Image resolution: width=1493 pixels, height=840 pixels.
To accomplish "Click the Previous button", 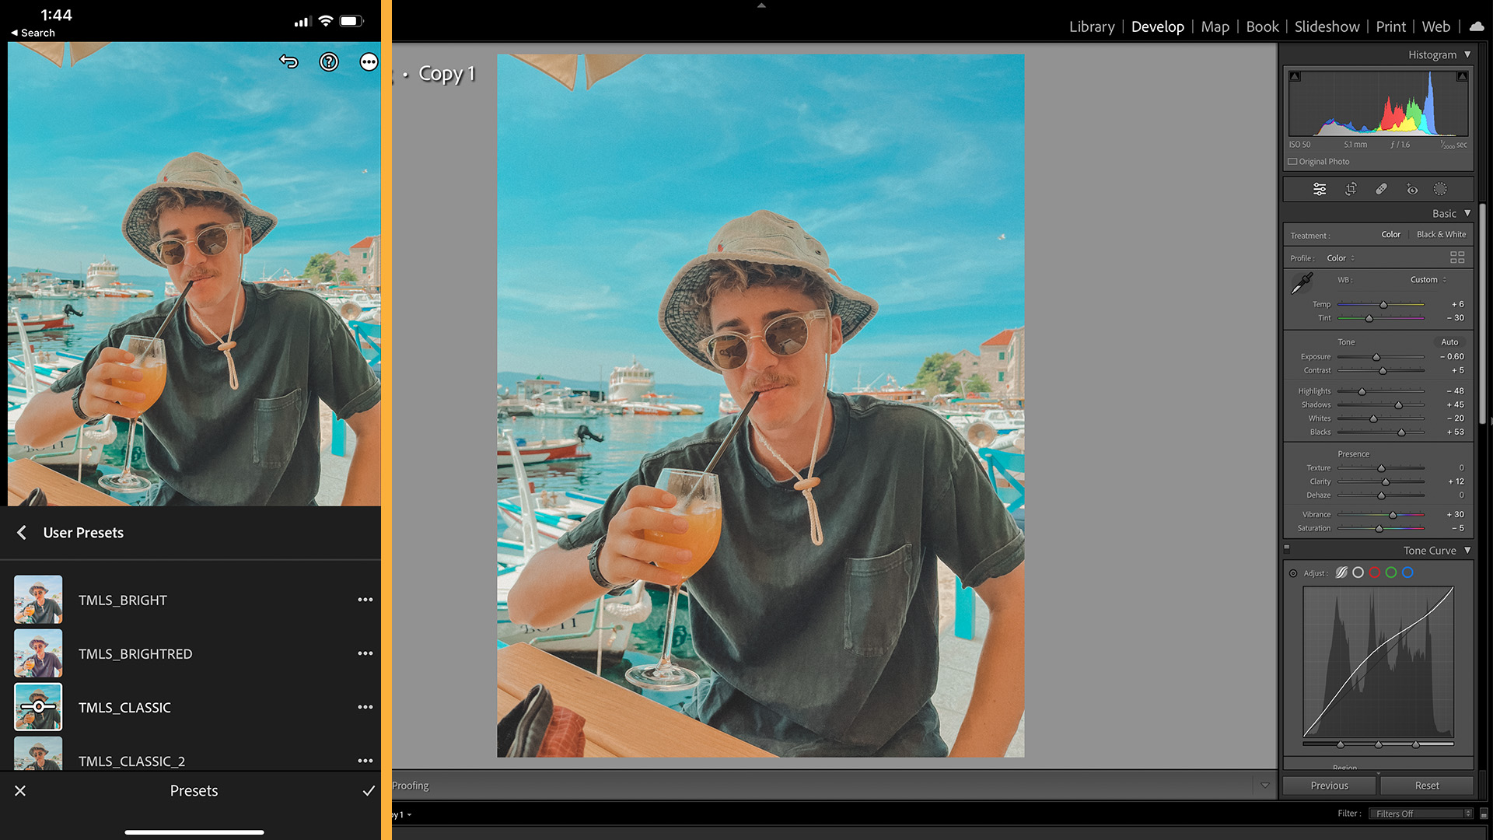I will tap(1329, 786).
